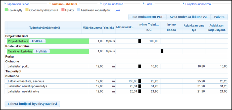Click red Hylätty legend swatch
Viewport: 232px width, 110px height.
(63, 10)
